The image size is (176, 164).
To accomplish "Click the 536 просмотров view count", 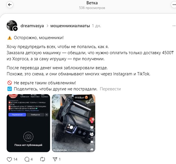I will [92, 8].
